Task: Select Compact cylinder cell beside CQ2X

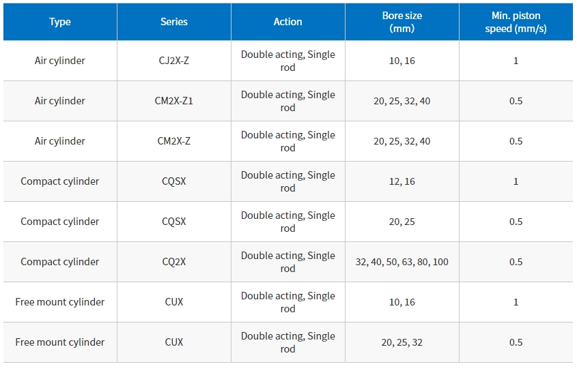Action: tap(60, 262)
